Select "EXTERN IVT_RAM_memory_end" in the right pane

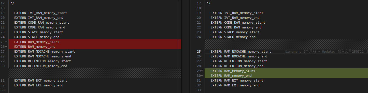pos(235,18)
